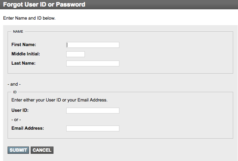238x161 pixels.
Task: Click the ID group legend
Action: point(15,92)
